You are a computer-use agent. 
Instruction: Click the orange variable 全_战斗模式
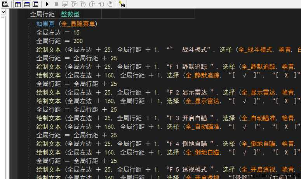(255, 49)
